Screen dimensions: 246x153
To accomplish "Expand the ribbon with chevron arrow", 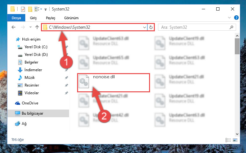I will pyautogui.click(x=229, y=18).
